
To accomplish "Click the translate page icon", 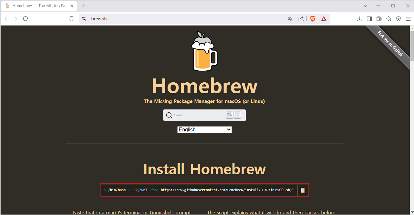I will (x=290, y=19).
